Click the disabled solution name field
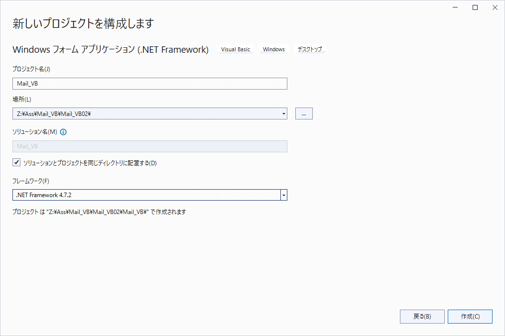The height and width of the screenshot is (336, 505). click(150, 146)
